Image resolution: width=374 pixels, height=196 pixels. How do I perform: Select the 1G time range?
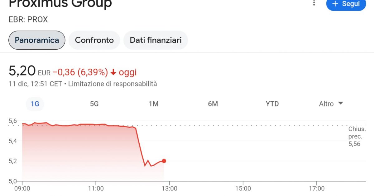pyautogui.click(x=35, y=104)
